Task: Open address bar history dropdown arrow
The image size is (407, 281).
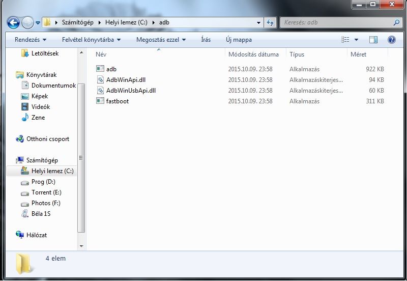Action: [258, 23]
